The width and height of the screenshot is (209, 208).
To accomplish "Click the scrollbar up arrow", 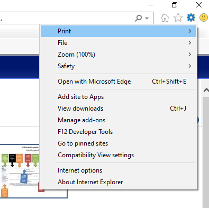I will tap(206, 91).
